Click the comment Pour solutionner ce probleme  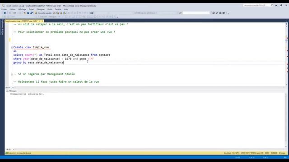click(x=64, y=32)
